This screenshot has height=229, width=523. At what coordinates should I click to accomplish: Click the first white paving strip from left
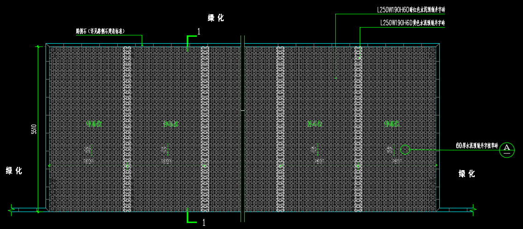[127, 129]
